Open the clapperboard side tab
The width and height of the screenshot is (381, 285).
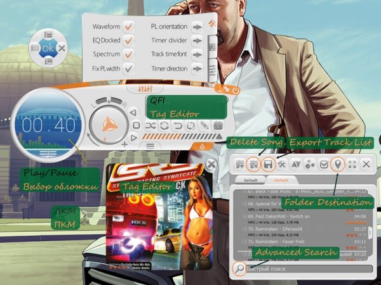(x=212, y=47)
